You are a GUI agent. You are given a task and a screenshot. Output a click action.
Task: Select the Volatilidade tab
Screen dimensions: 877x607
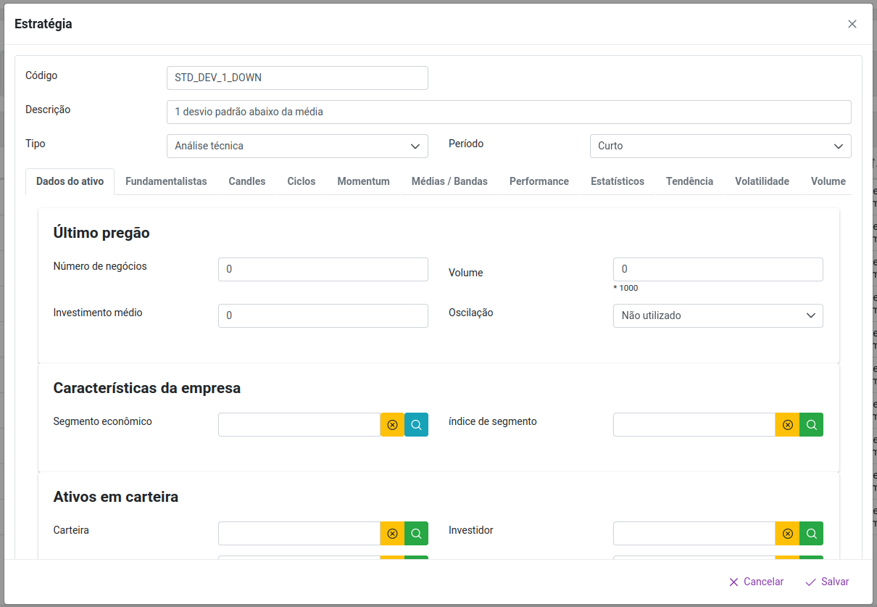pos(762,181)
